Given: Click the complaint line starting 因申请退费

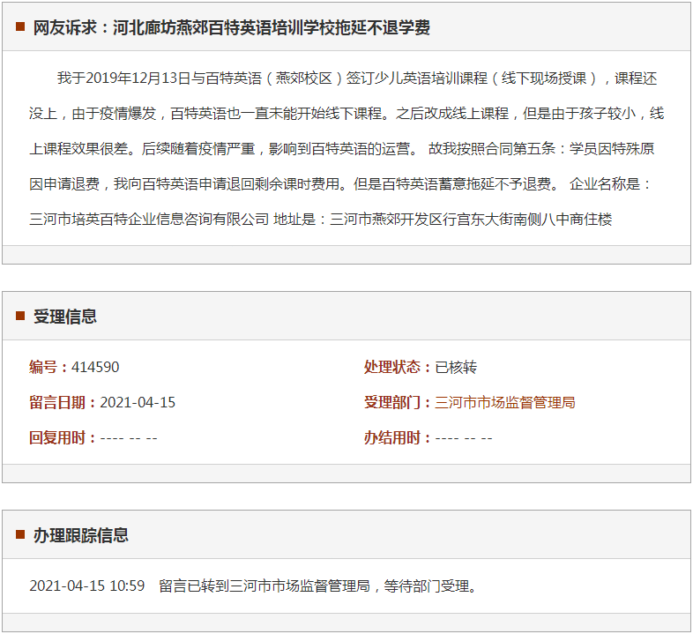Looking at the screenshot, I should pos(340,184).
